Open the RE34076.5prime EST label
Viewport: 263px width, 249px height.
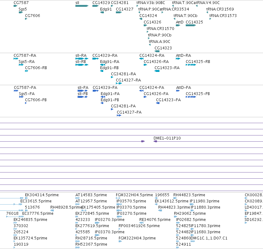[x=155, y=220]
